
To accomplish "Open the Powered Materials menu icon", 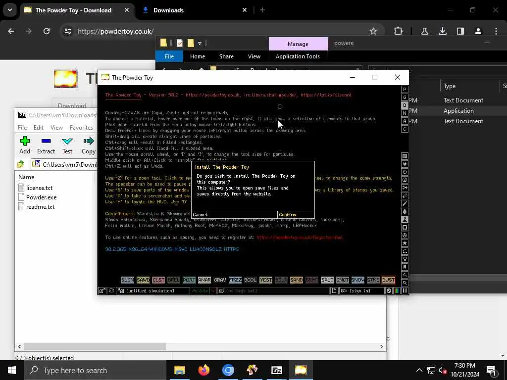I will 405,172.
